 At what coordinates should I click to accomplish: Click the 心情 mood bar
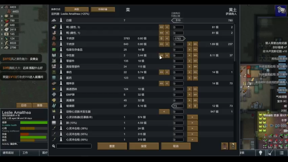34,129
